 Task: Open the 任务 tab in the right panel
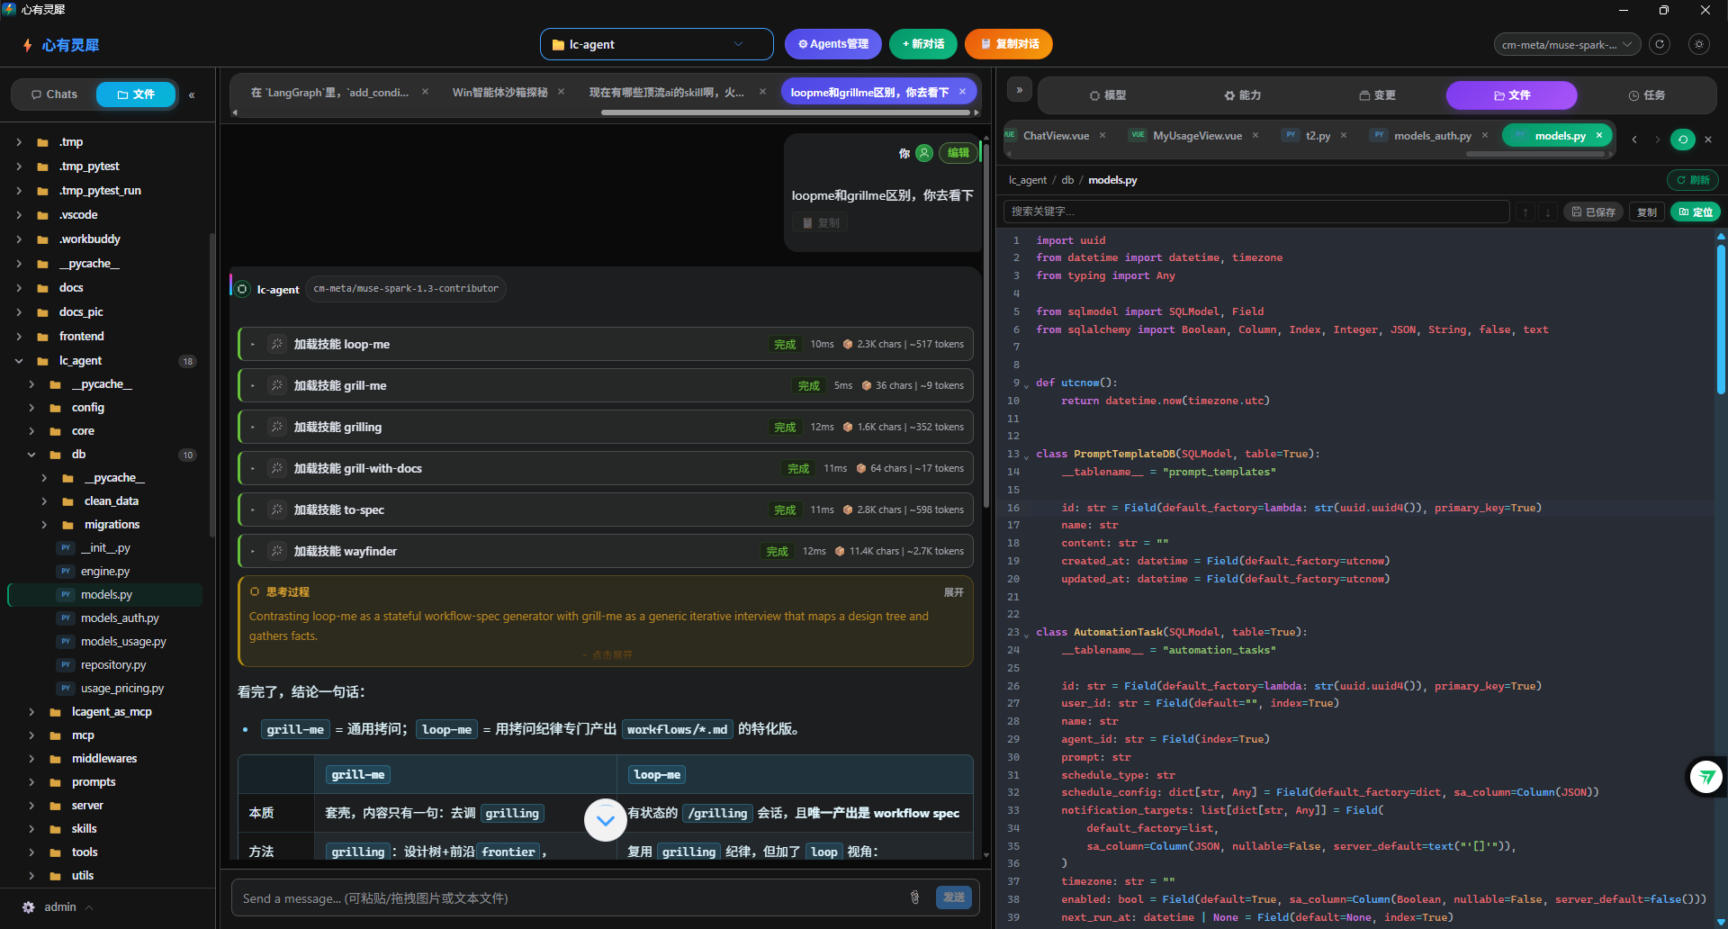1646,95
